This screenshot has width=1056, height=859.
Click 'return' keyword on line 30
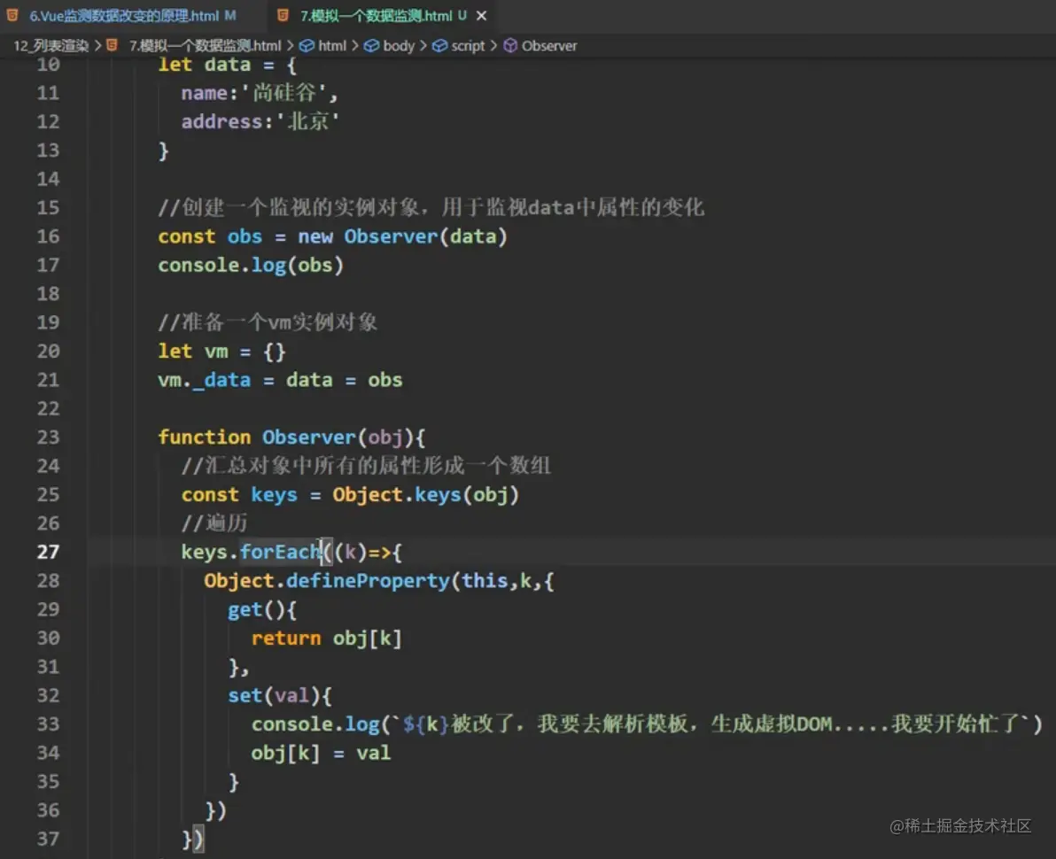point(286,638)
